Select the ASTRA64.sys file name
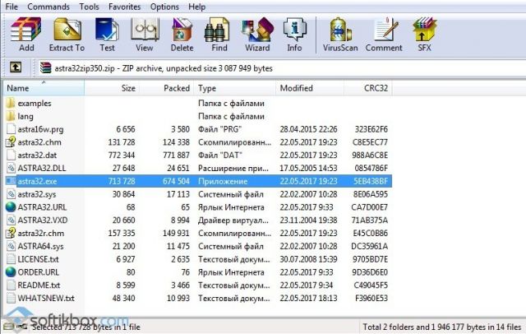The image size is (526, 334). [x=40, y=246]
